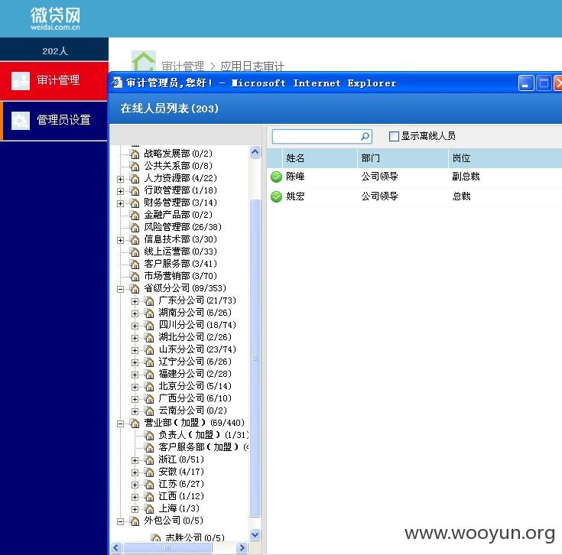Select 福建分公司 (2/28) tree item

tap(195, 374)
